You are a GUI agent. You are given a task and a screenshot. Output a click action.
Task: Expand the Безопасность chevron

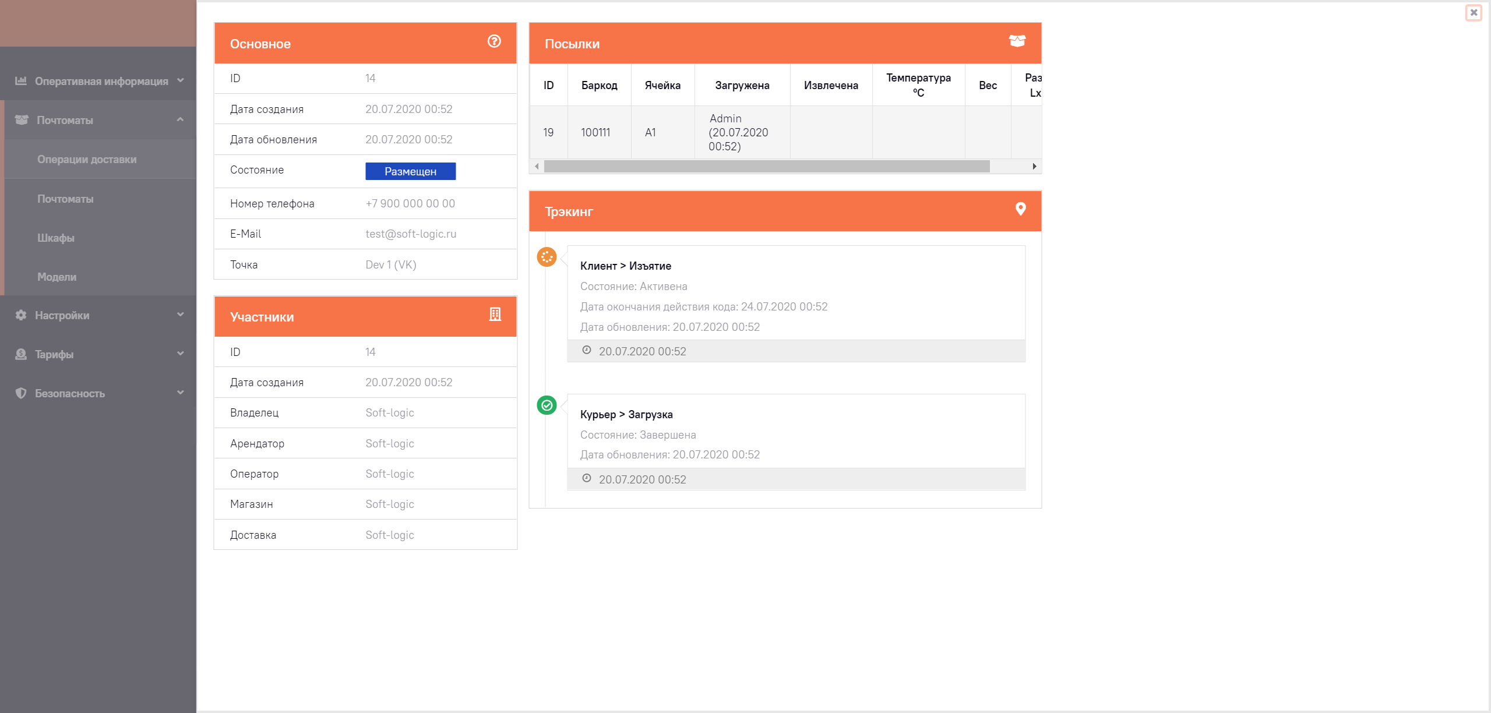(x=181, y=393)
